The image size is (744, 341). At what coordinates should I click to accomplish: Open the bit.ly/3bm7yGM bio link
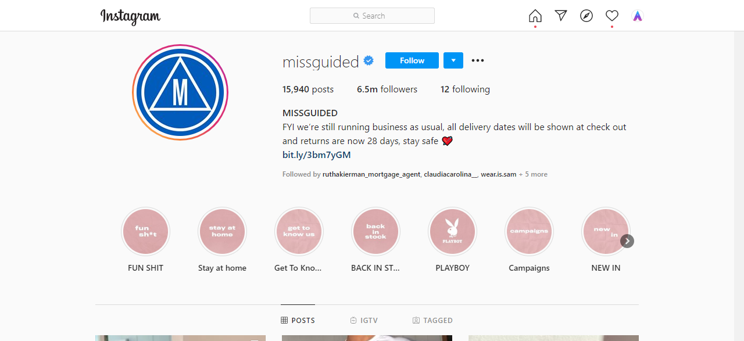pos(317,155)
